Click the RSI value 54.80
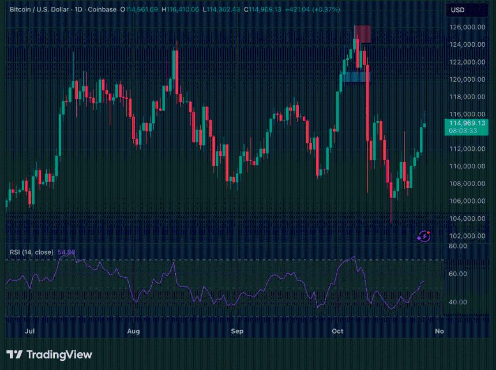 tap(66, 252)
